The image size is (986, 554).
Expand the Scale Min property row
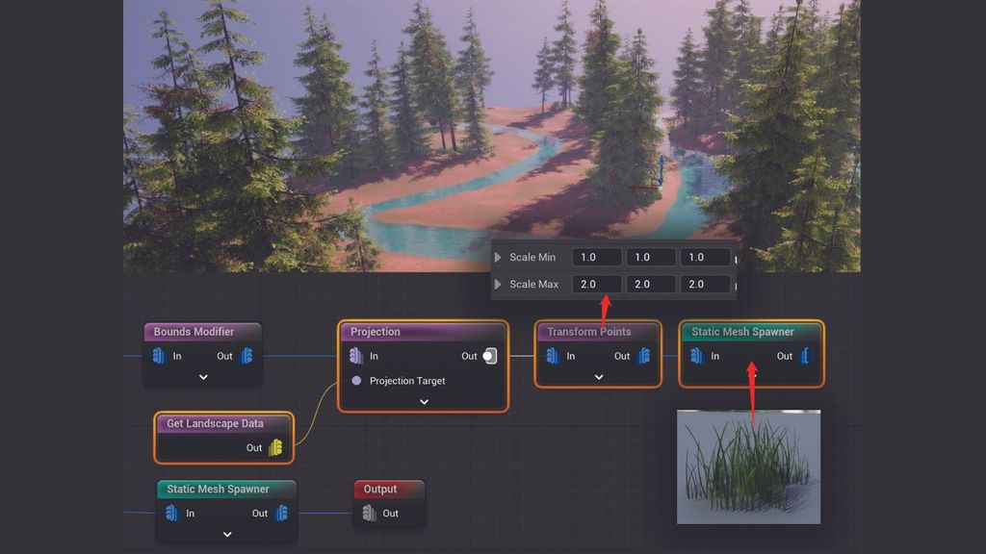pos(500,257)
